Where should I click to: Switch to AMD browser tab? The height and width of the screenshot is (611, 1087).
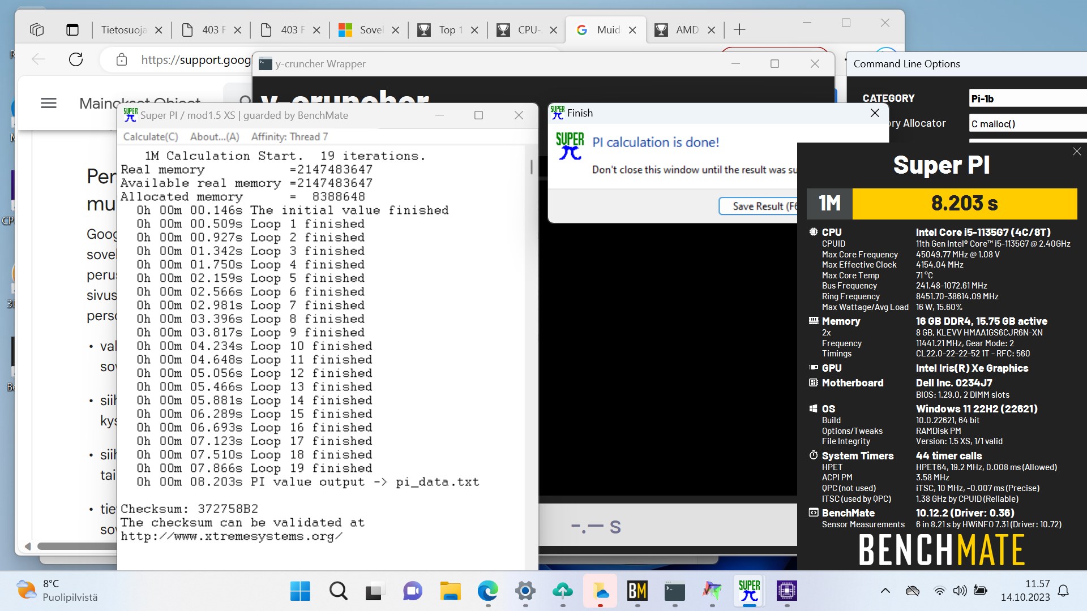(678, 30)
